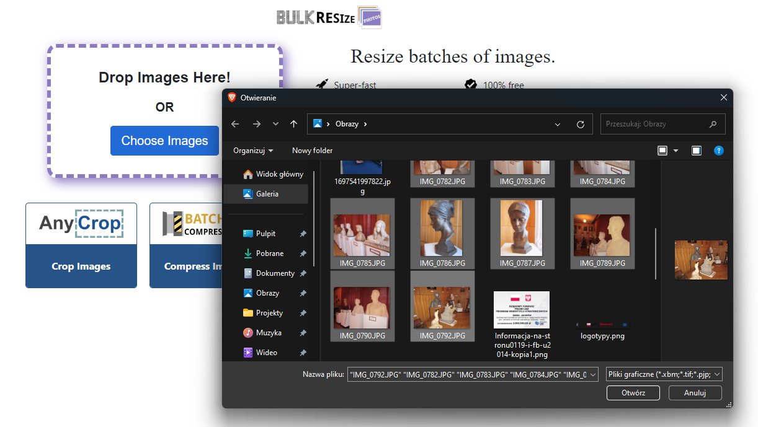
Task: Click Nowy folder in the toolbar
Action: point(312,151)
